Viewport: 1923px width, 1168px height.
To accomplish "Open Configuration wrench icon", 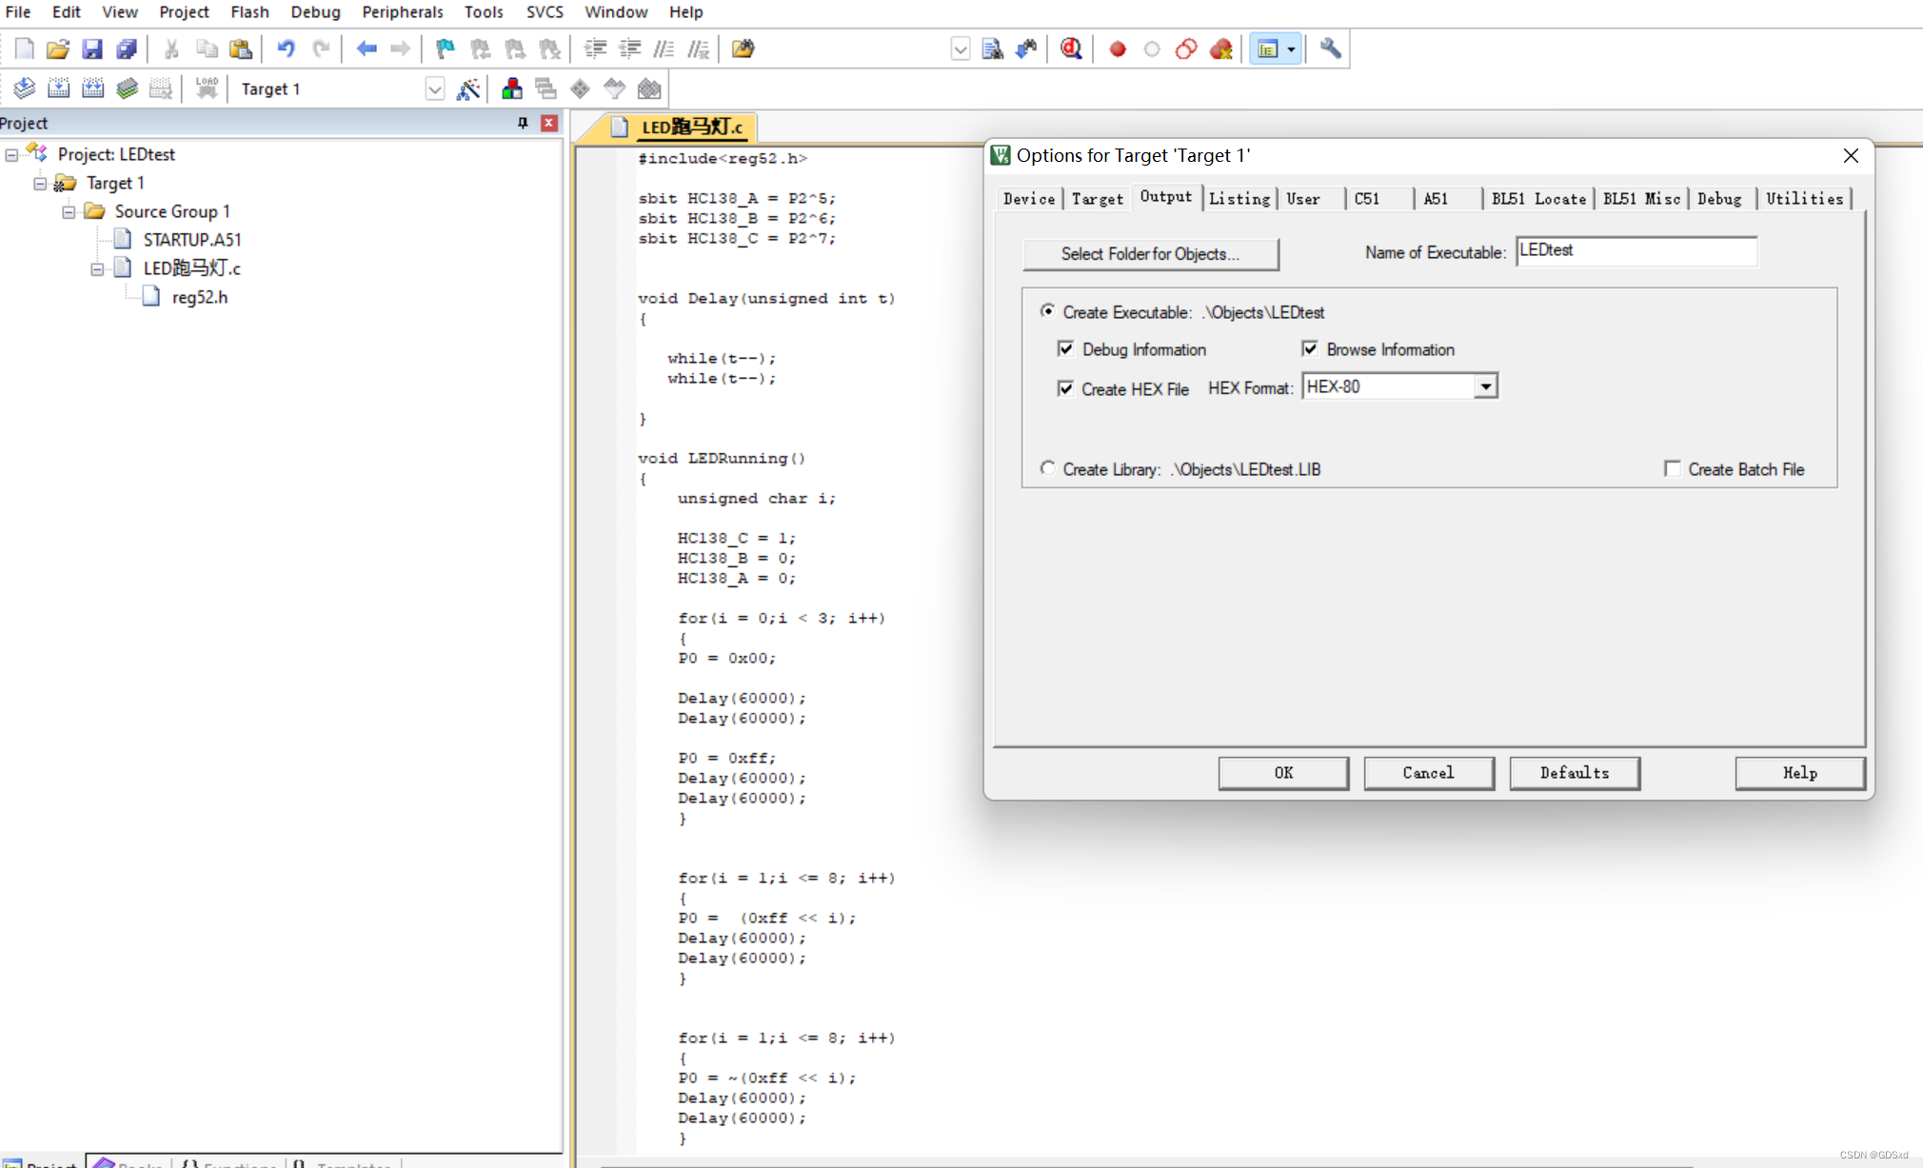I will [1331, 49].
